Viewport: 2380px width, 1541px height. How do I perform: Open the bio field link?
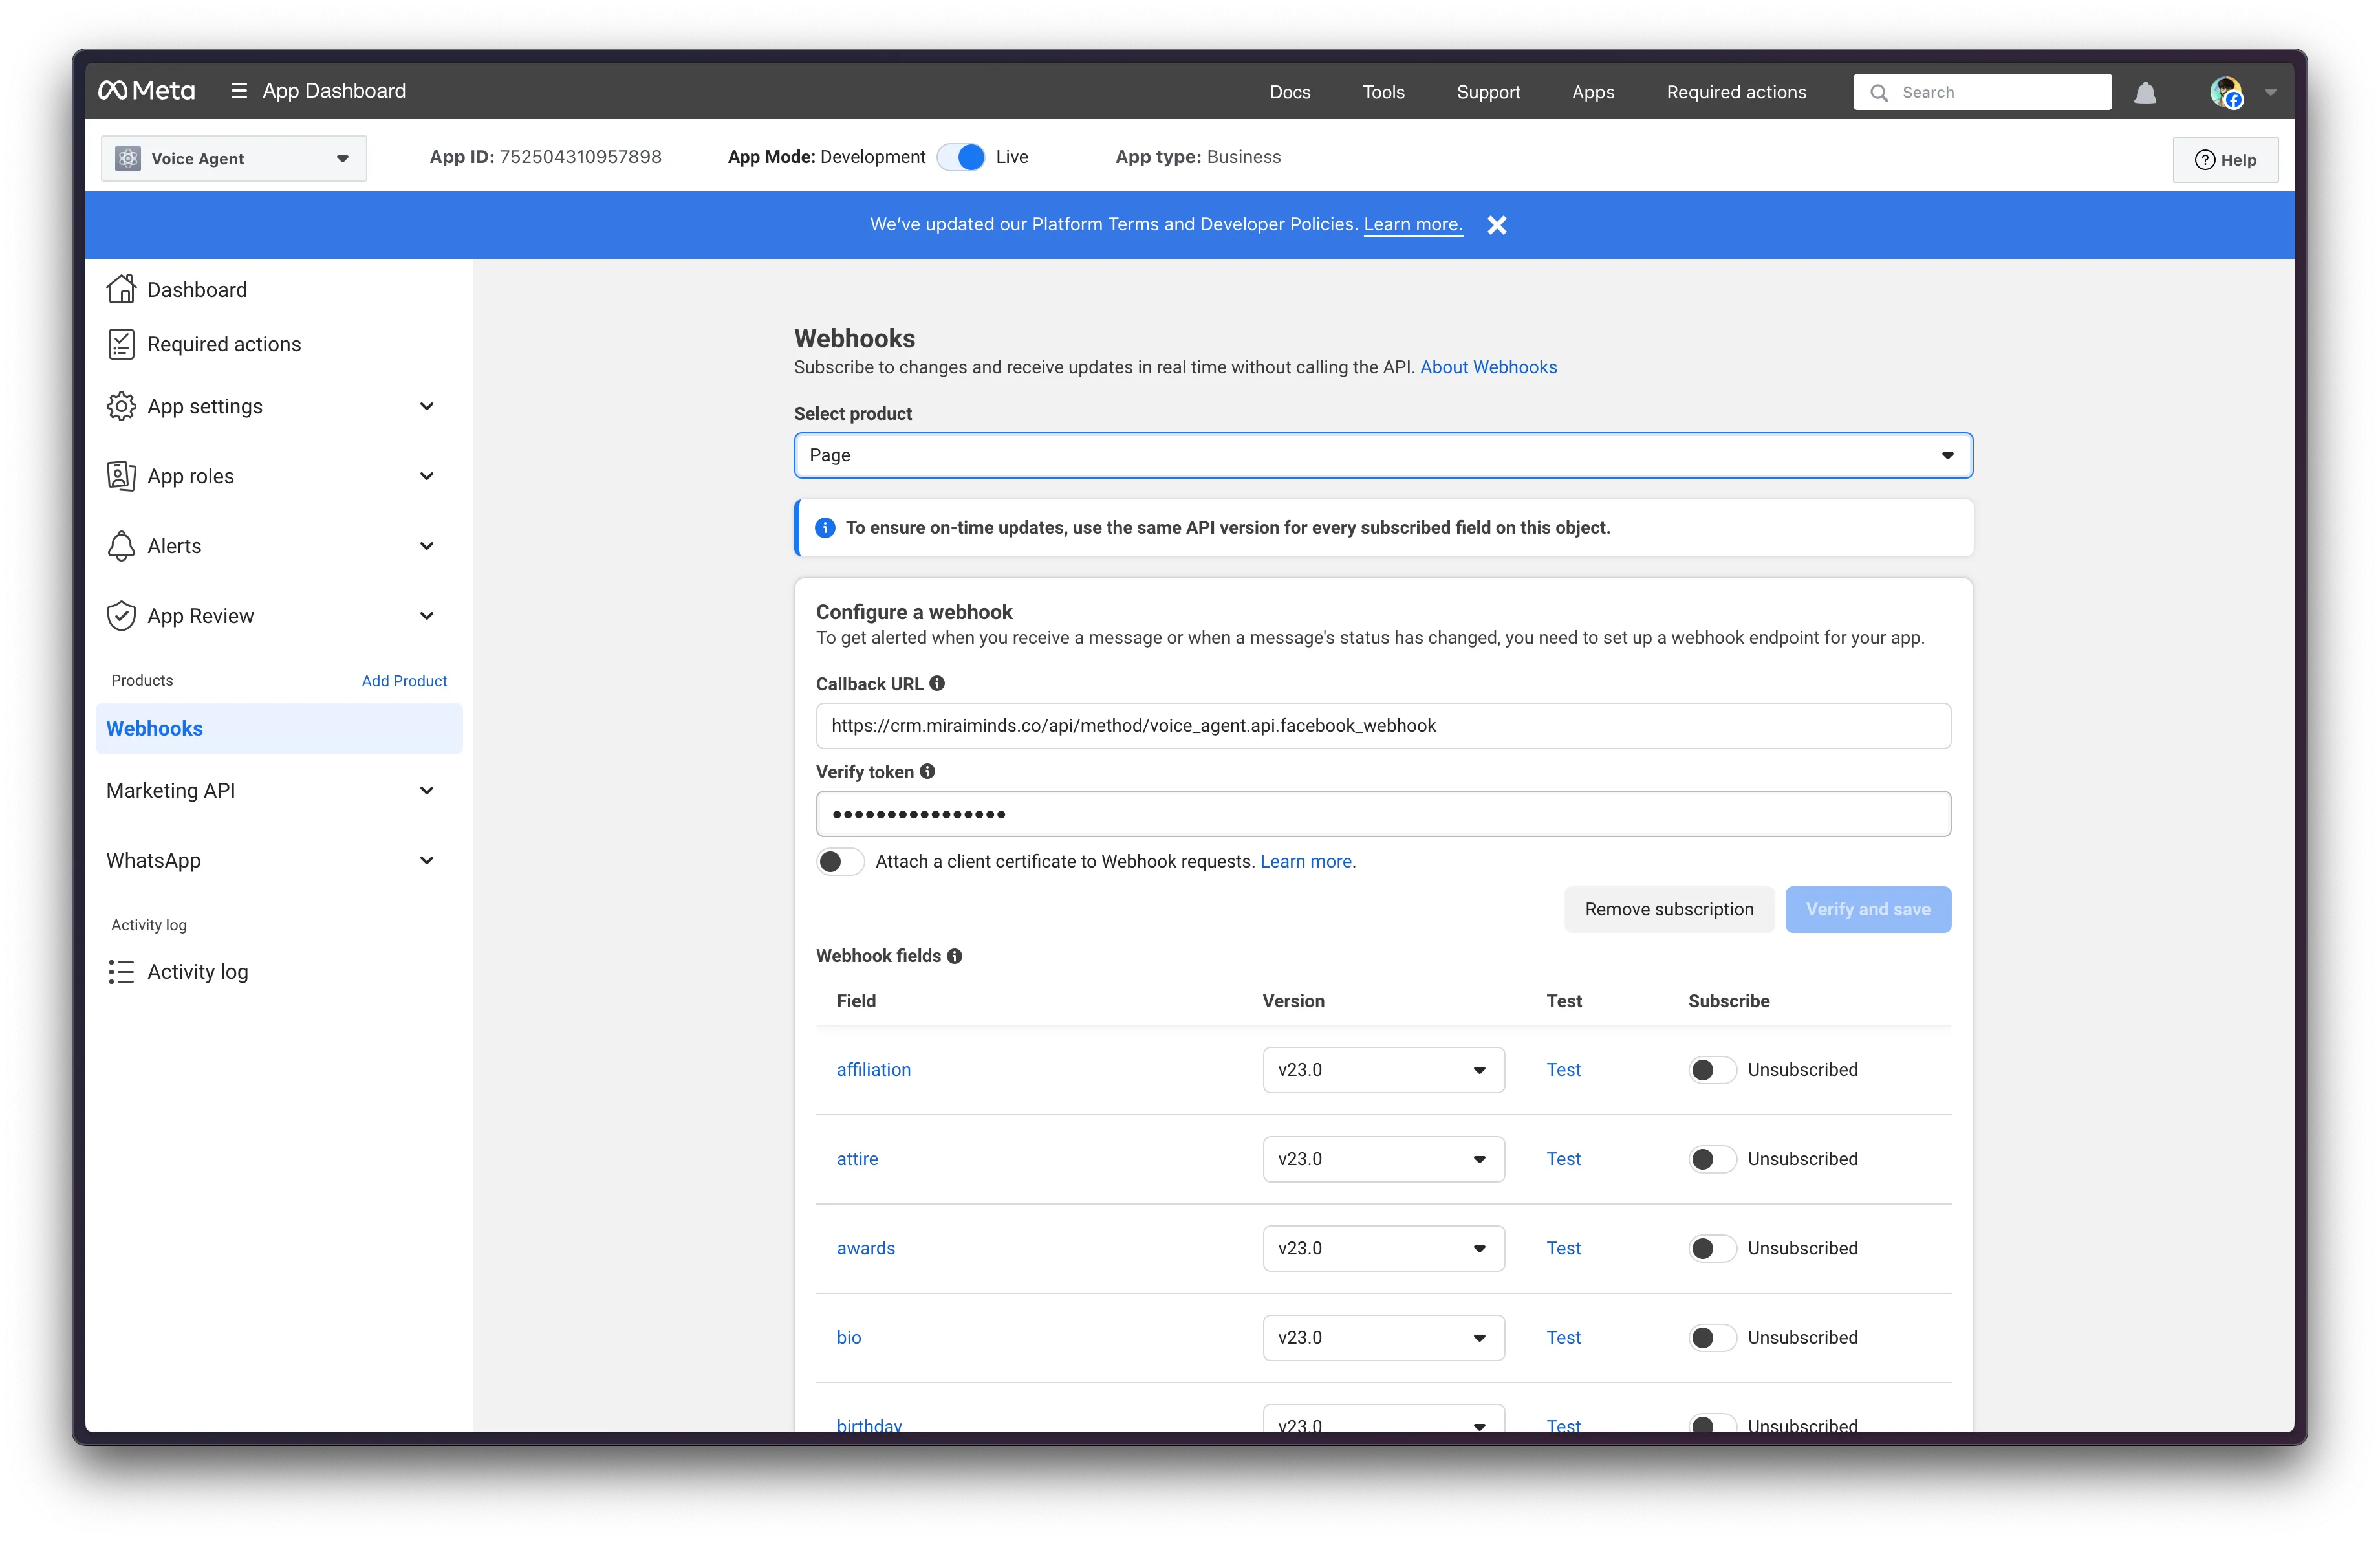pyautogui.click(x=848, y=1338)
